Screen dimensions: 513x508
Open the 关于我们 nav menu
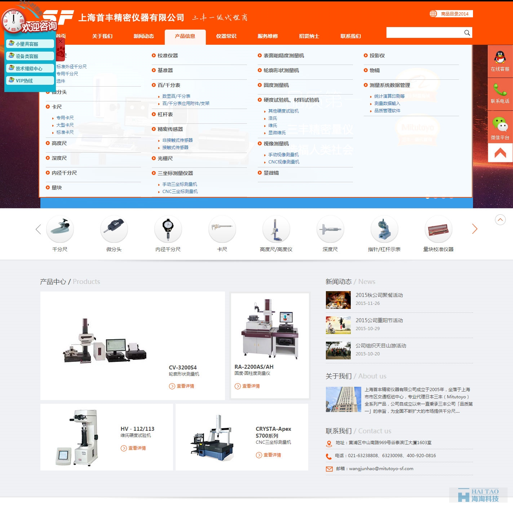coord(102,36)
